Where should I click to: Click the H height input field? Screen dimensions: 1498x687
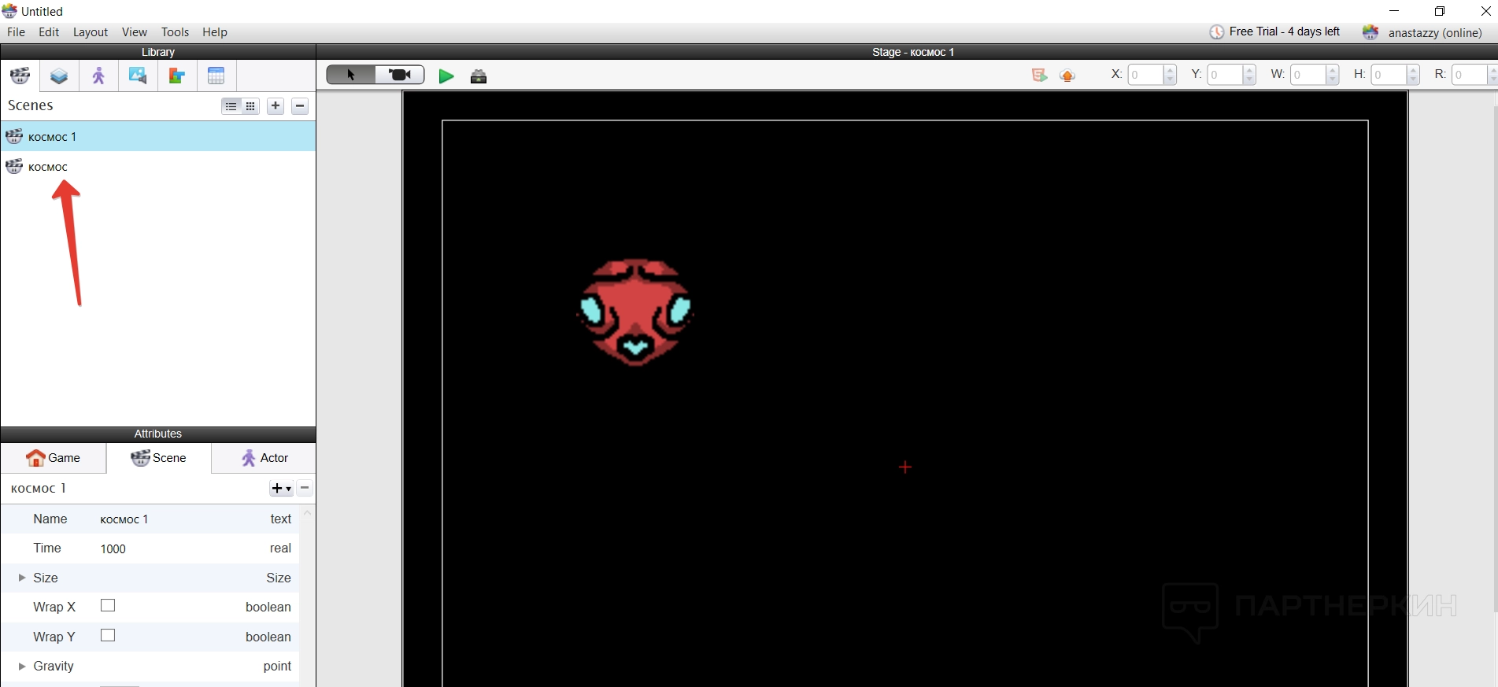pyautogui.click(x=1389, y=75)
